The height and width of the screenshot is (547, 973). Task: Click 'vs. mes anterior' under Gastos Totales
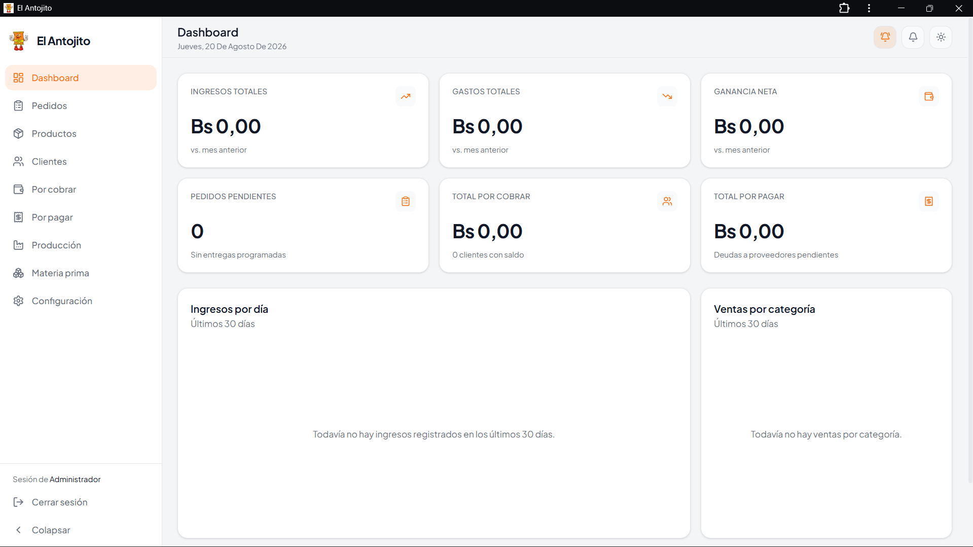pos(480,150)
